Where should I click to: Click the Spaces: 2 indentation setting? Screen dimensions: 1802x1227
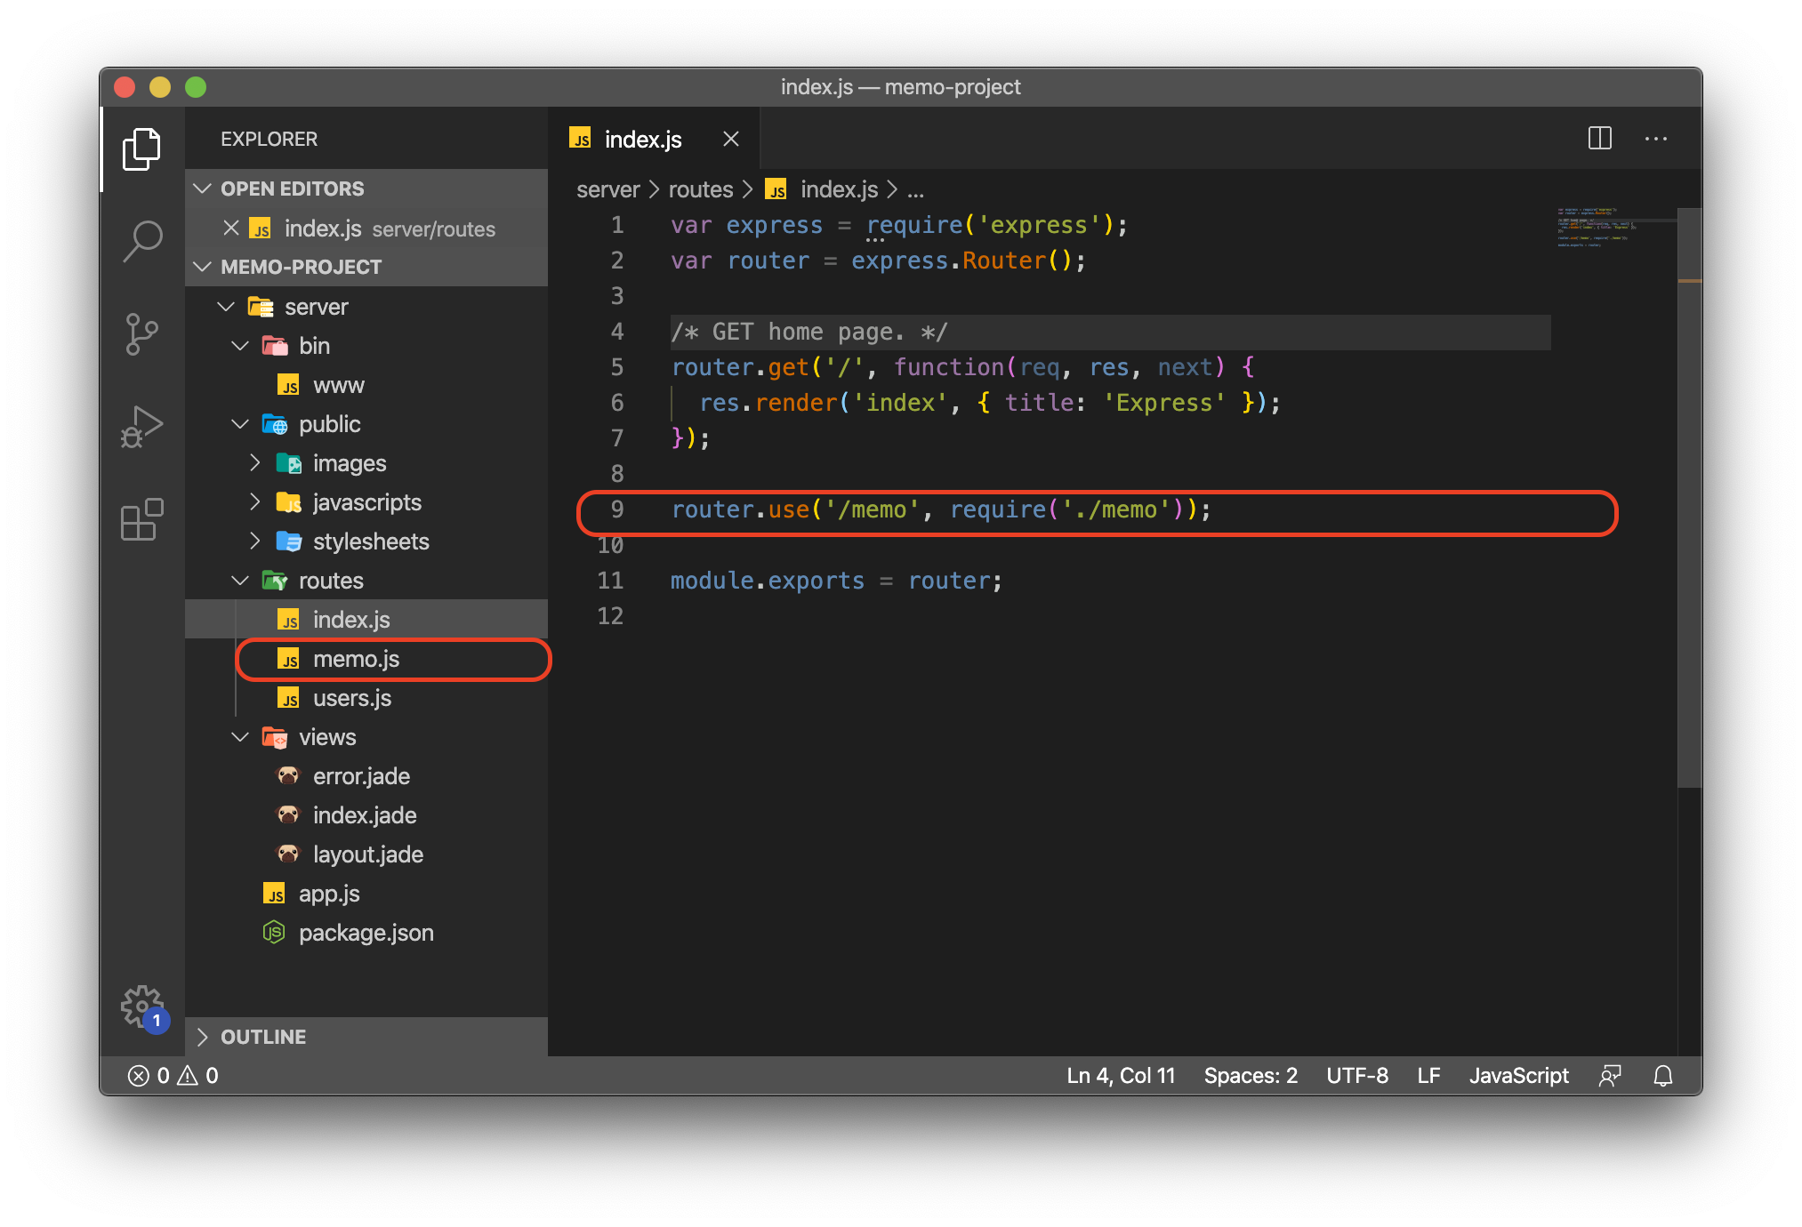point(1250,1076)
